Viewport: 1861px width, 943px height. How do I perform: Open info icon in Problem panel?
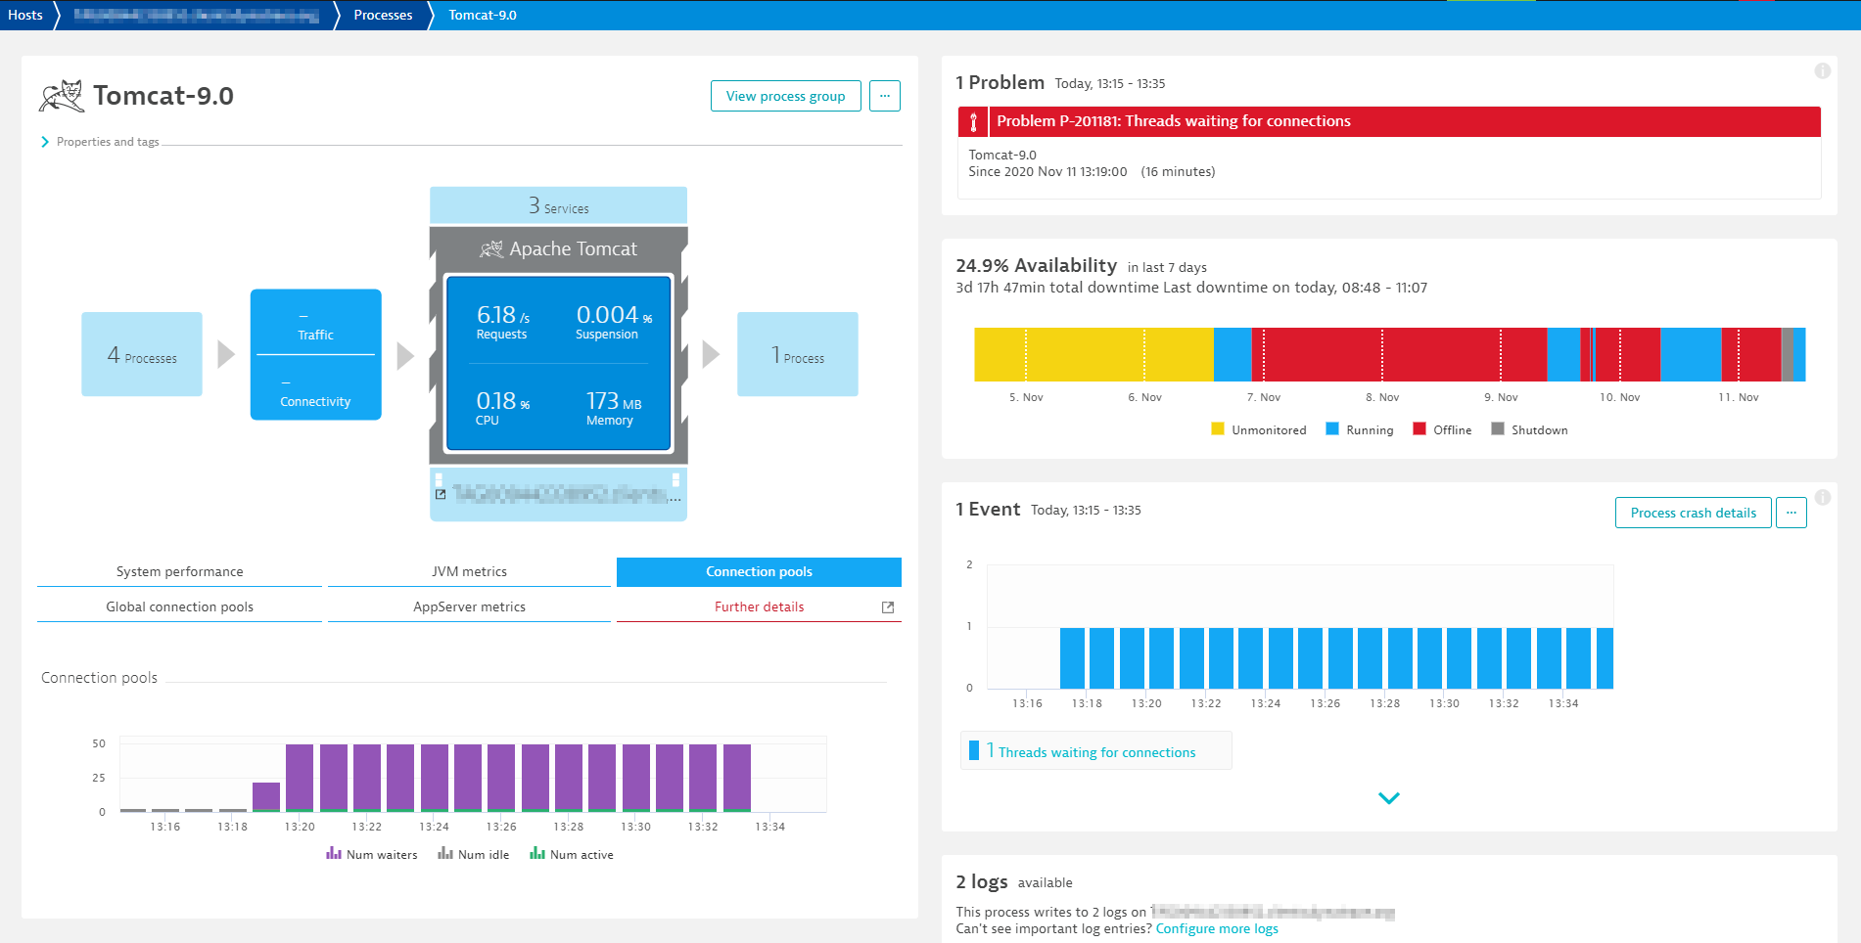pyautogui.click(x=1823, y=70)
